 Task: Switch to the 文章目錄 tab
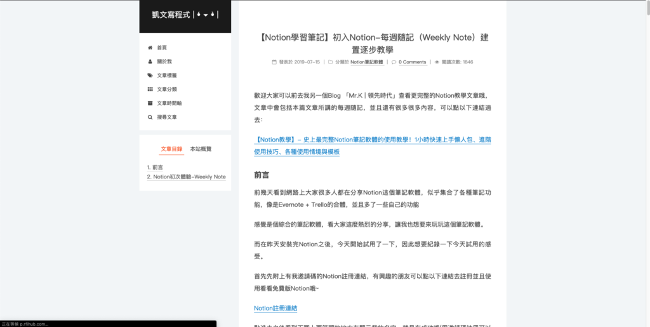click(171, 149)
